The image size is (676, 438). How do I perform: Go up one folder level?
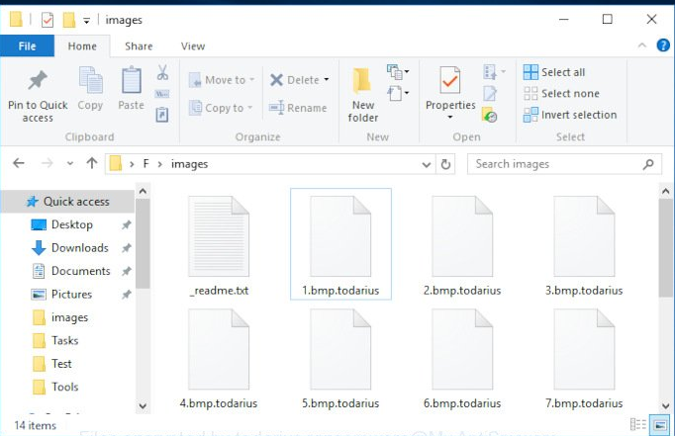(91, 164)
